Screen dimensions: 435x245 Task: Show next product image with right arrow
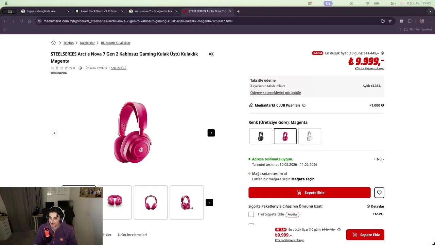tap(211, 133)
